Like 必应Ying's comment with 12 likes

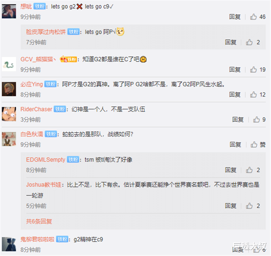point(253,95)
